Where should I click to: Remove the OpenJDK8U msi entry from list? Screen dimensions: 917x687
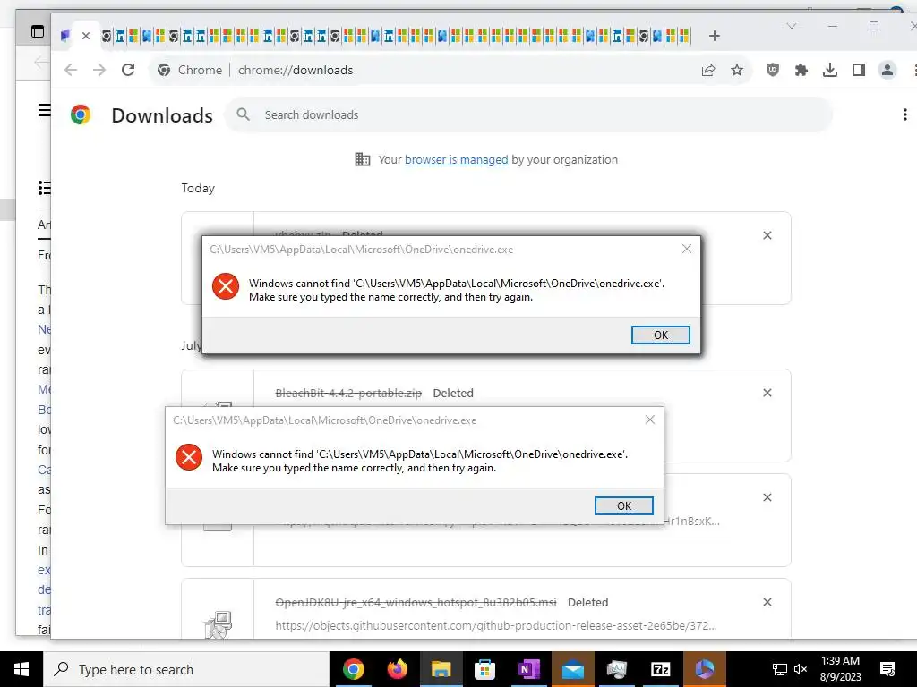click(767, 602)
